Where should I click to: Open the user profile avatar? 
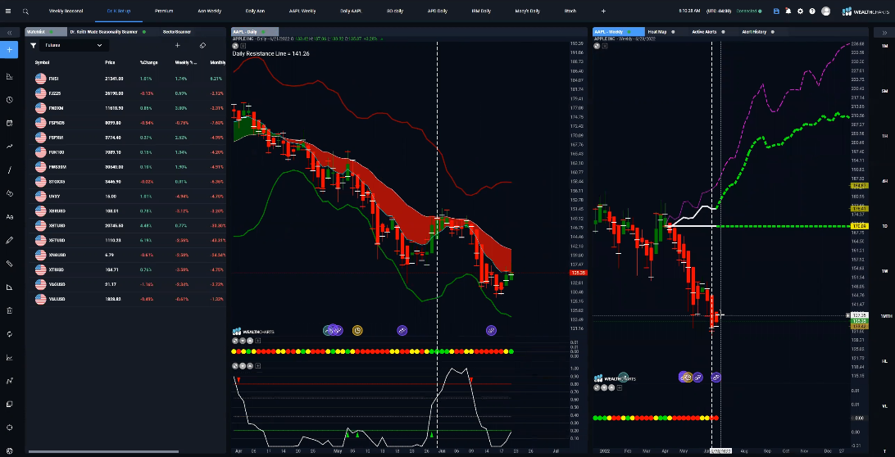click(x=825, y=11)
